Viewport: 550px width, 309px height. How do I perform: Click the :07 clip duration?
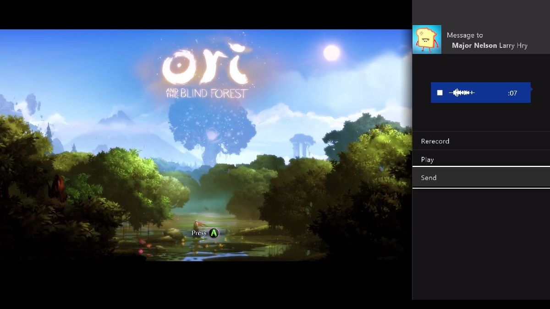[x=512, y=93]
